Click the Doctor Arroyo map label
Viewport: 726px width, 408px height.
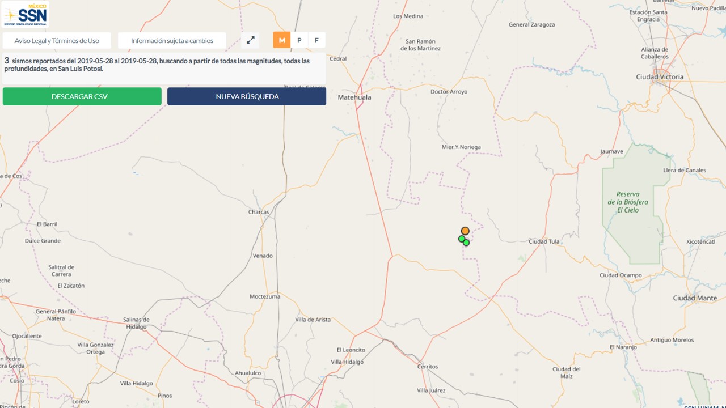click(449, 92)
